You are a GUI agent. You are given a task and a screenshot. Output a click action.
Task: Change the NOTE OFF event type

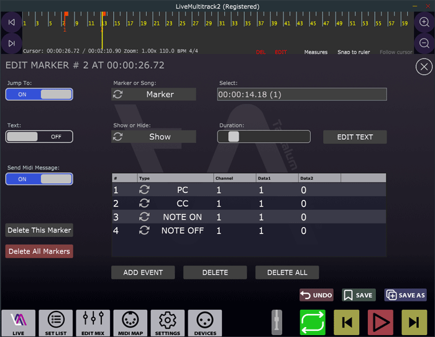183,231
